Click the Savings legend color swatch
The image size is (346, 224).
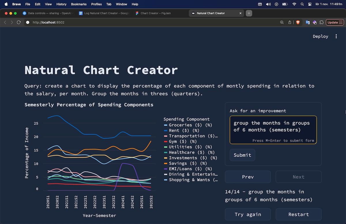click(x=166, y=163)
